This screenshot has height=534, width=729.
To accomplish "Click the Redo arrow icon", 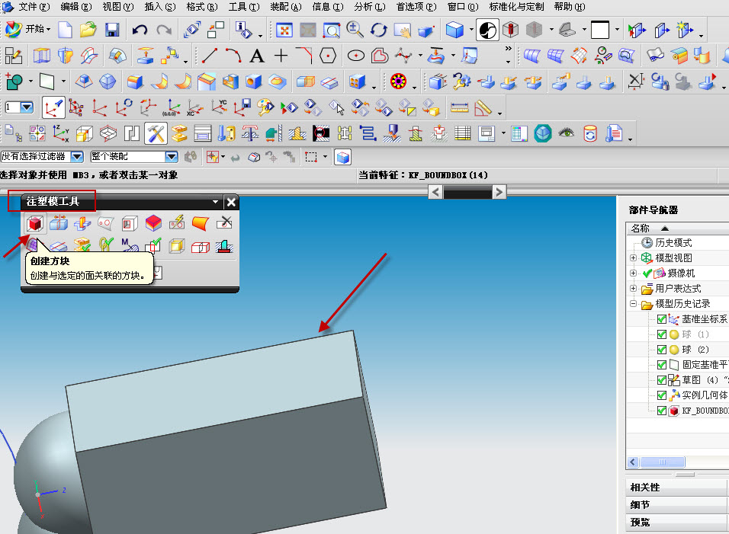I will point(164,30).
